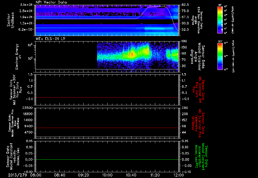This screenshot has height=178, width=258.
Task: Click the "206" telemetry tick value
Action: pos(184,114)
